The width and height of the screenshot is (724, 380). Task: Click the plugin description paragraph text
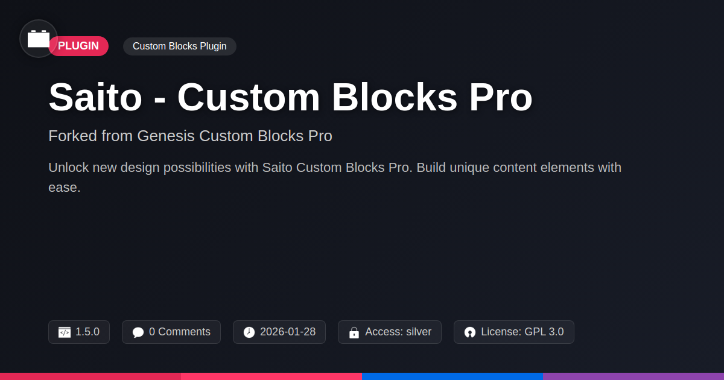point(335,177)
